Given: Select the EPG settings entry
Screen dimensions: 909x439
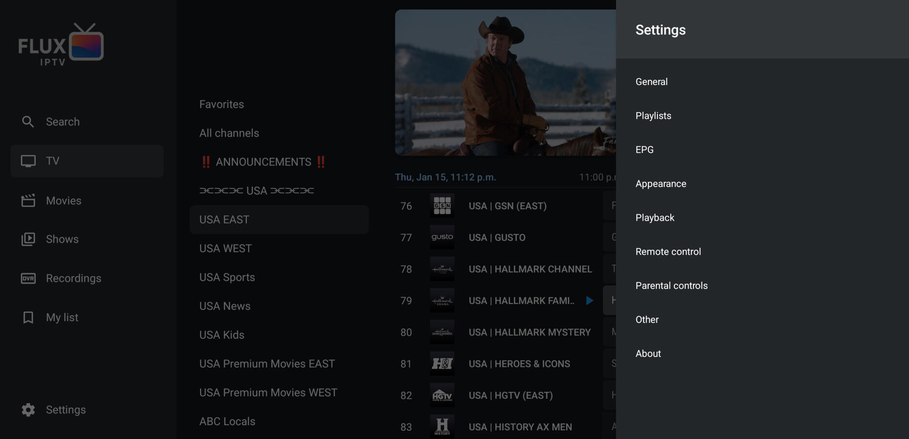Looking at the screenshot, I should pyautogui.click(x=644, y=150).
